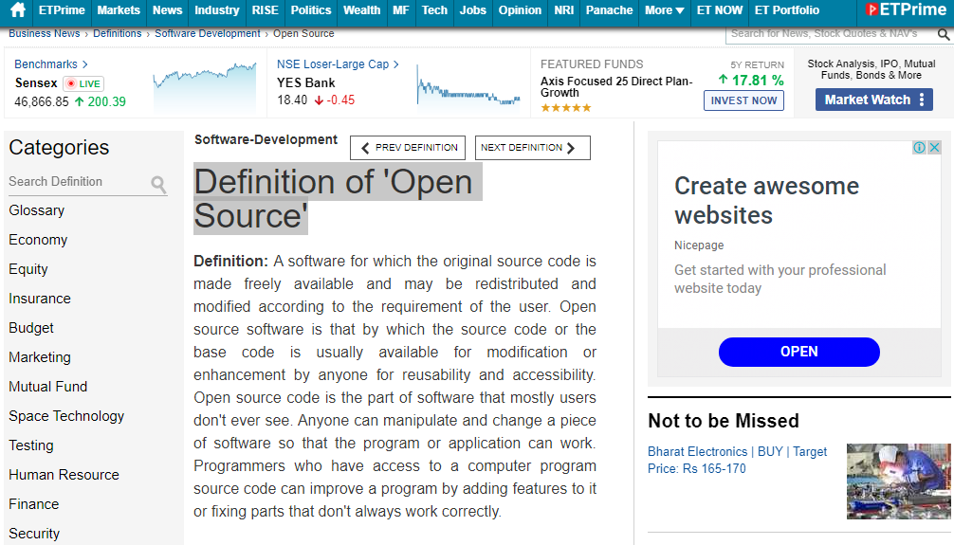The height and width of the screenshot is (545, 954).
Task: Go to the home icon in navbar
Action: (18, 9)
